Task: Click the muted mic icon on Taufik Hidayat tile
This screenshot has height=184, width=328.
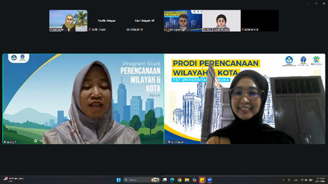Action: point(90,30)
